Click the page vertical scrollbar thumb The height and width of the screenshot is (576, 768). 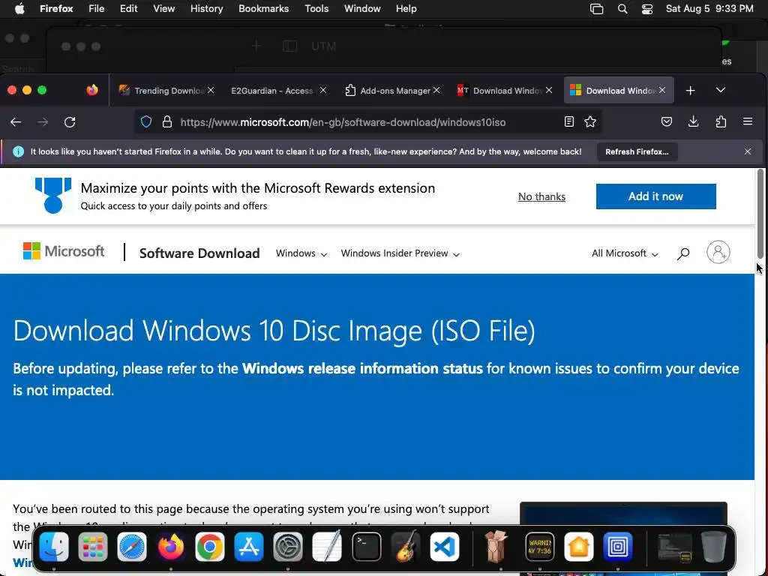point(760,213)
